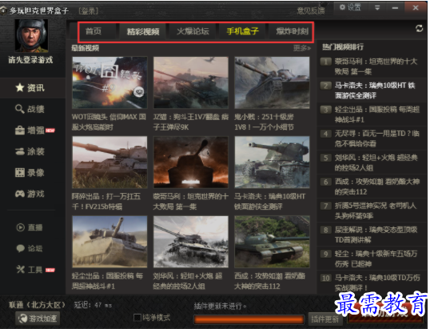Screen dimensions: 434x329
Task: Open the 刘华风 轻坦+火炮 video thumbnail
Action: coord(191,242)
